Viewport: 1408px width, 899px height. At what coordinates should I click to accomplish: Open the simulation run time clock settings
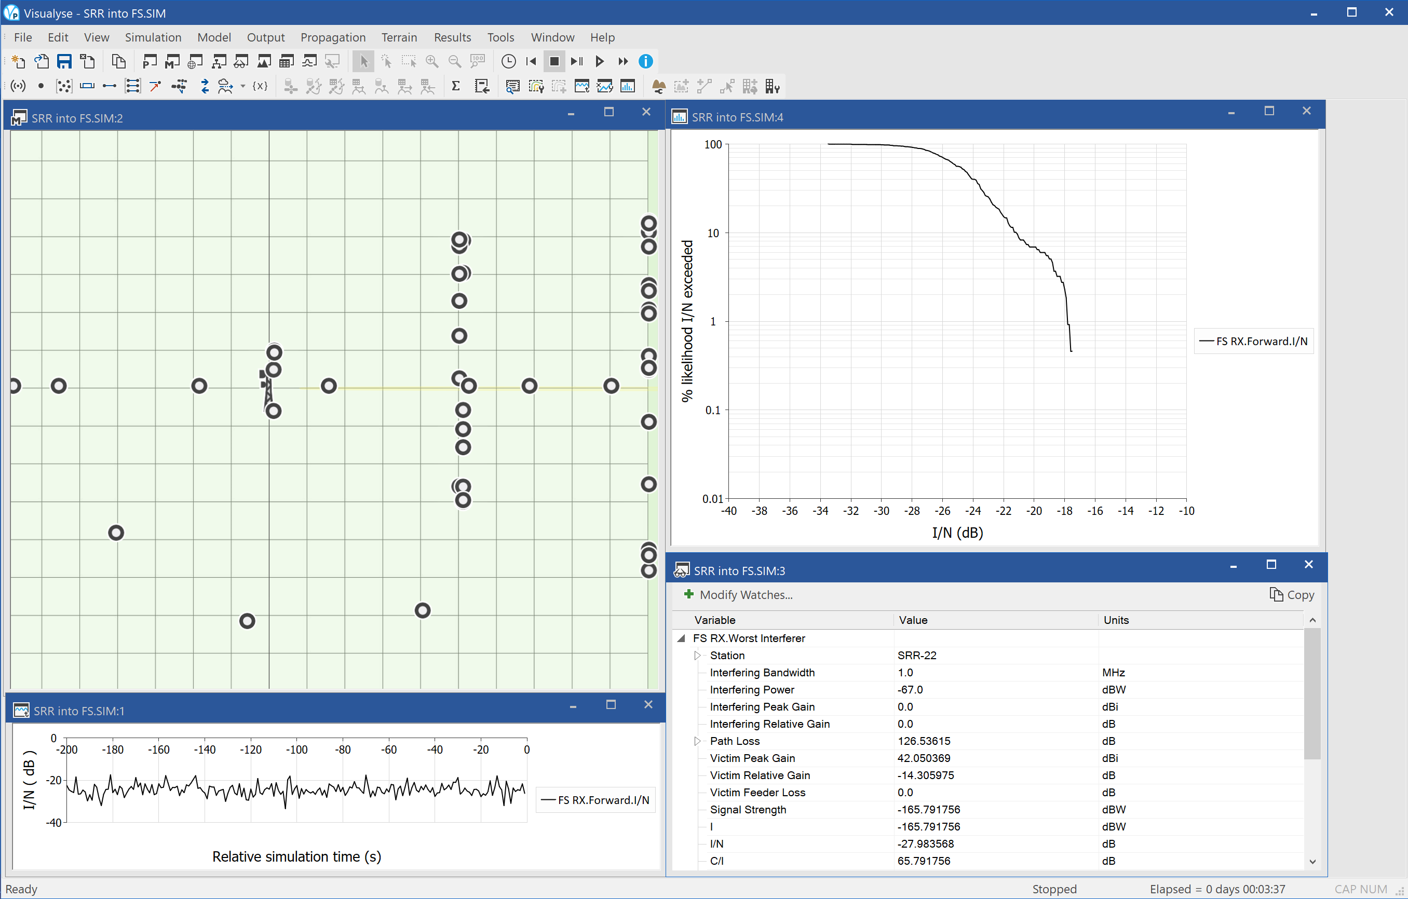click(x=509, y=61)
